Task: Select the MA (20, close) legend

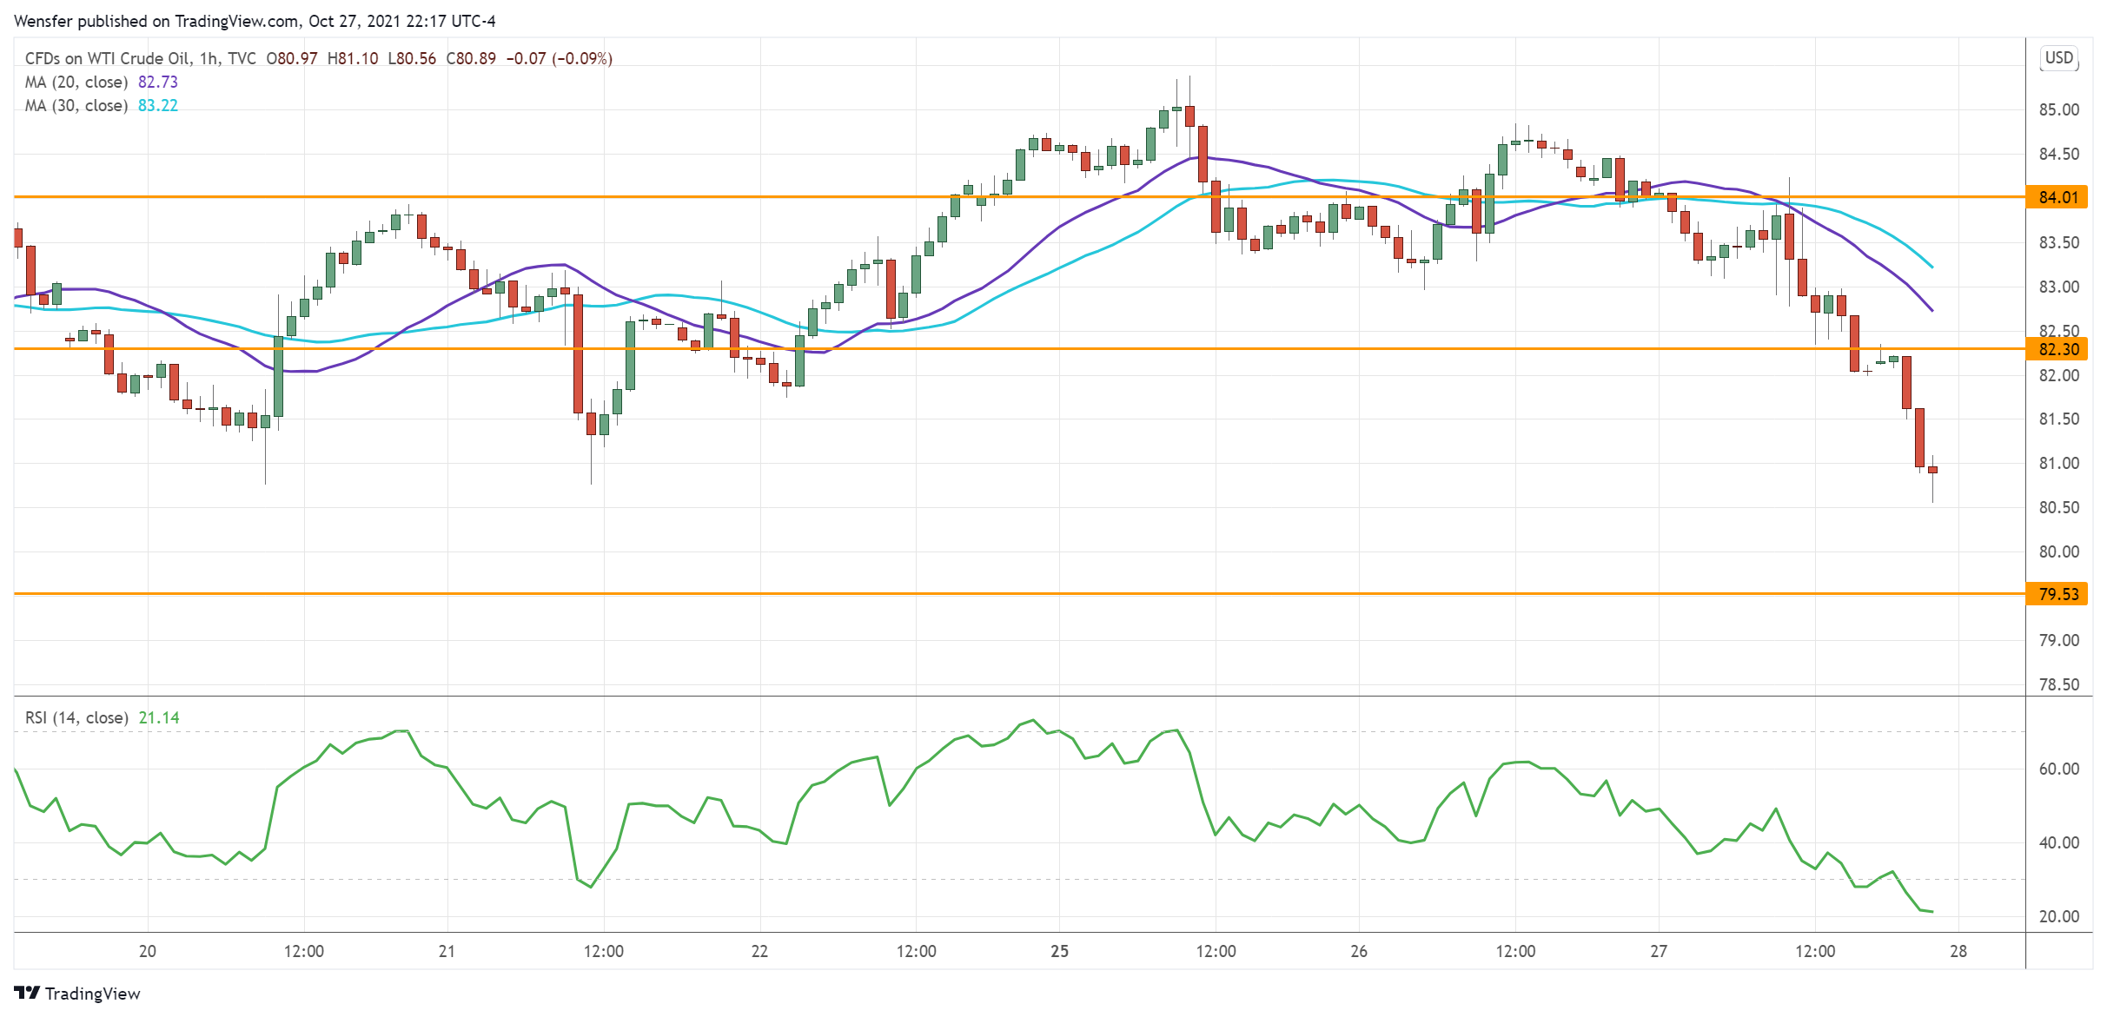Action: coord(76,82)
